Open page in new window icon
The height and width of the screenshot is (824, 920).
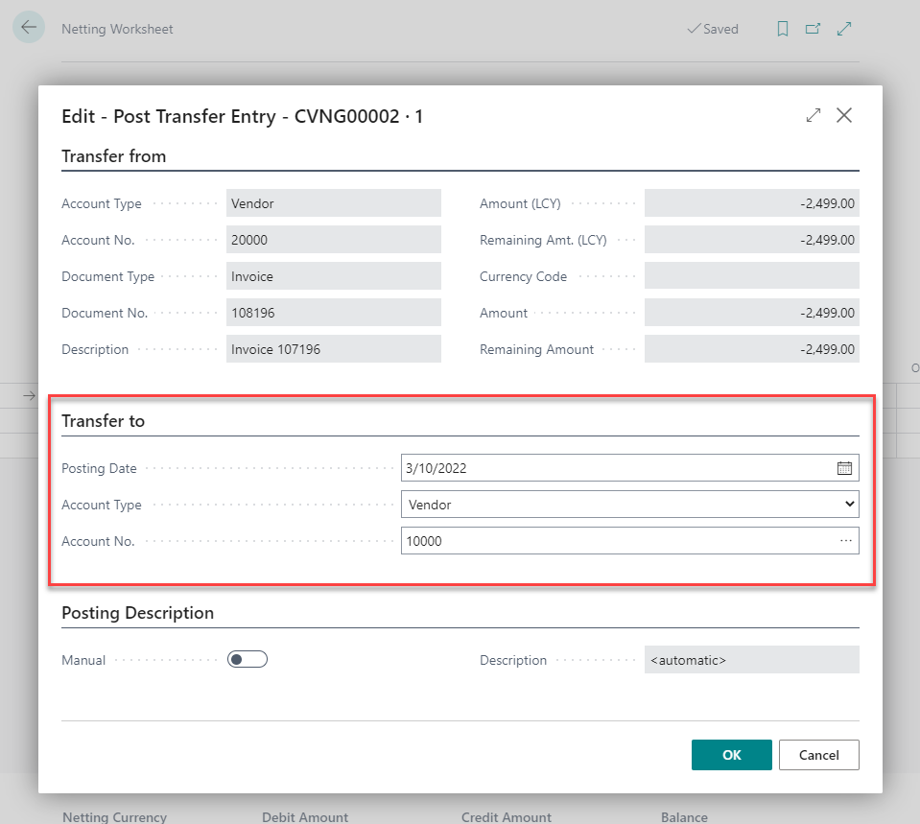click(813, 29)
